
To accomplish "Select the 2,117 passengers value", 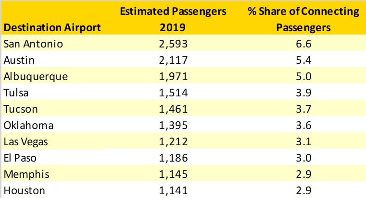I will 173,60.
